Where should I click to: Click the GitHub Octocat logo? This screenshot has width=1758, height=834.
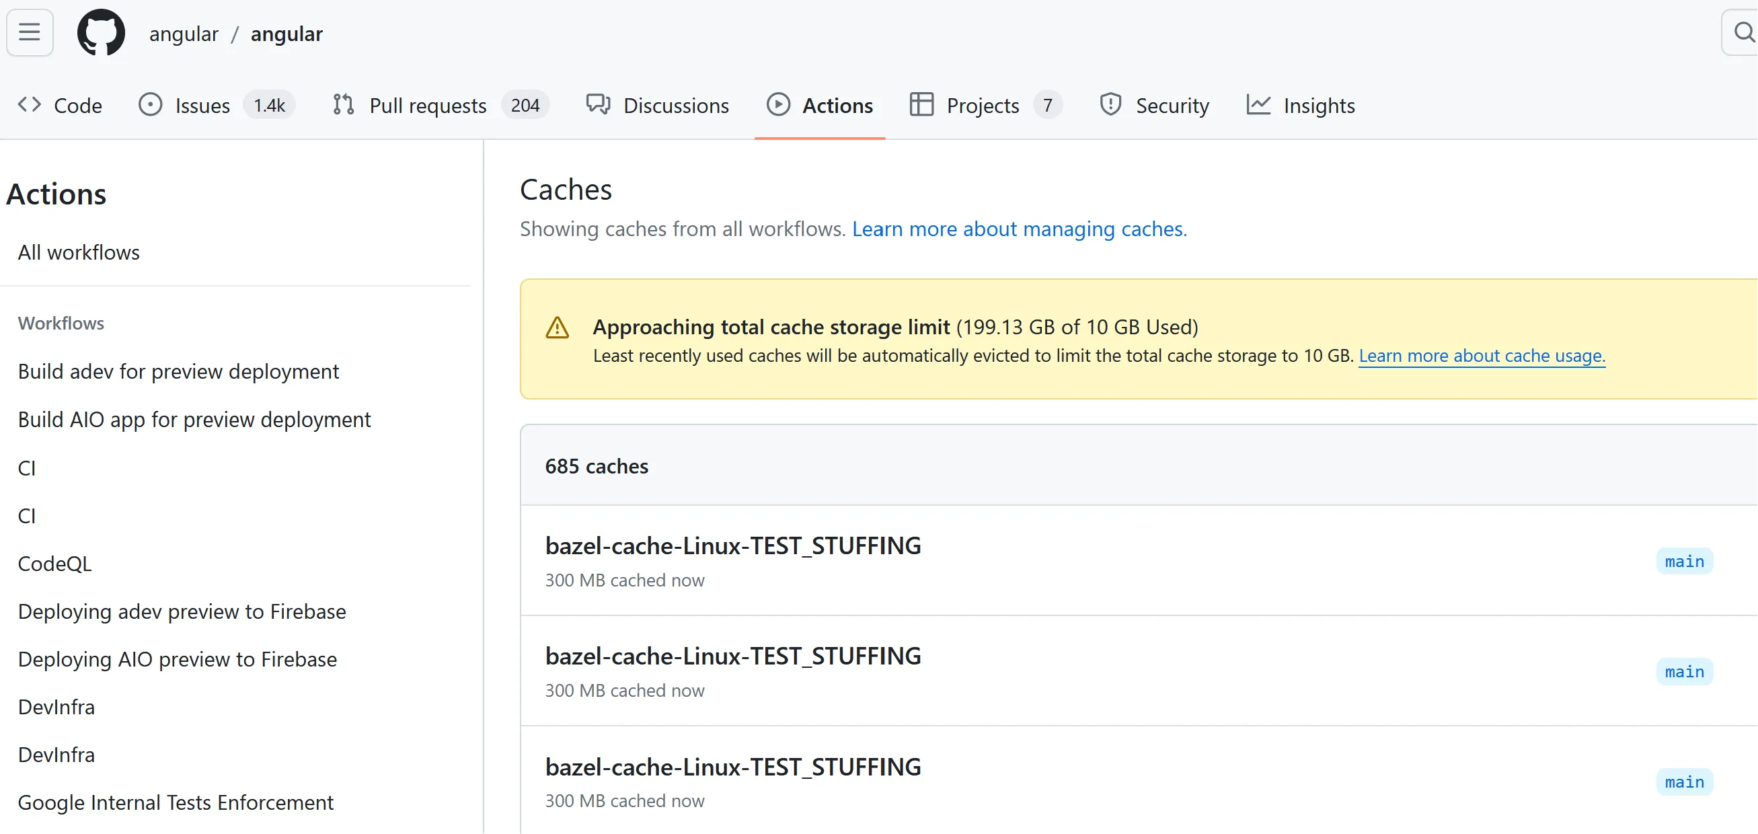pos(101,32)
